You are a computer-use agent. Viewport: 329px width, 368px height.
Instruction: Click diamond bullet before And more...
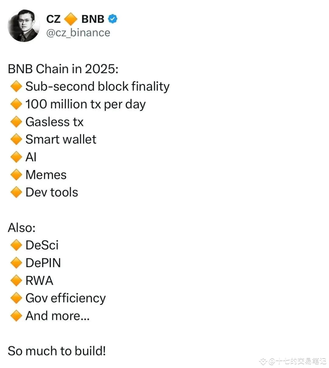pos(16,316)
